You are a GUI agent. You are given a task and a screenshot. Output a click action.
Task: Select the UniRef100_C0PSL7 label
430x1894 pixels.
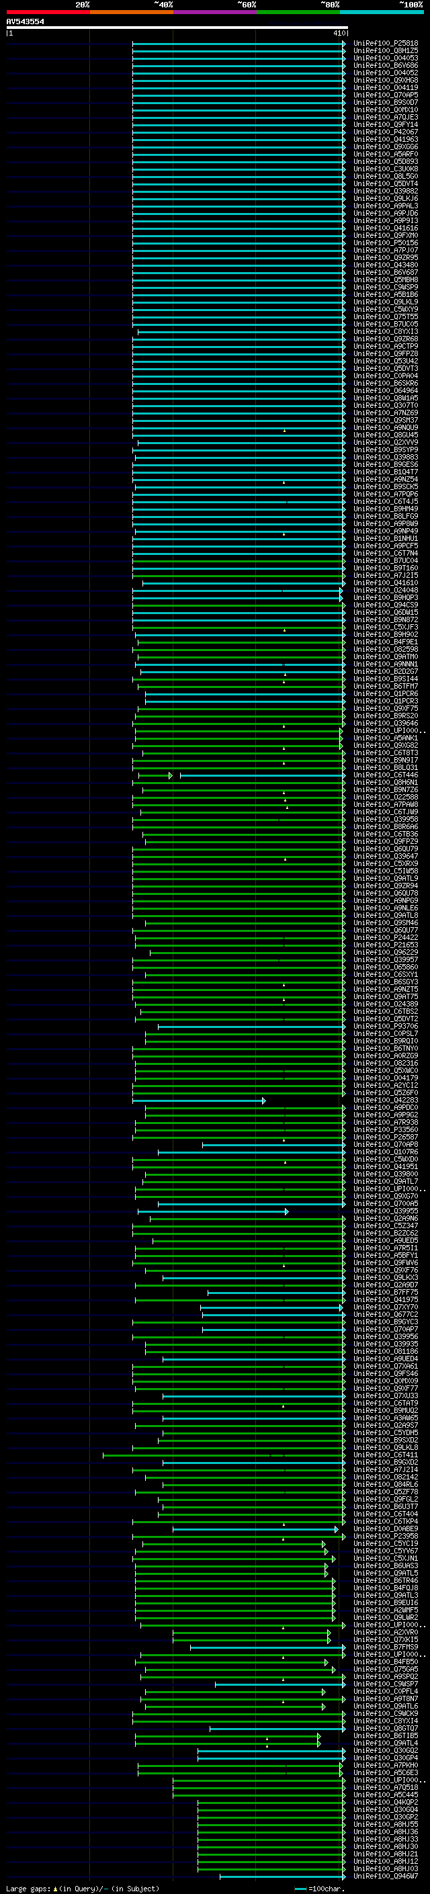(x=386, y=1034)
